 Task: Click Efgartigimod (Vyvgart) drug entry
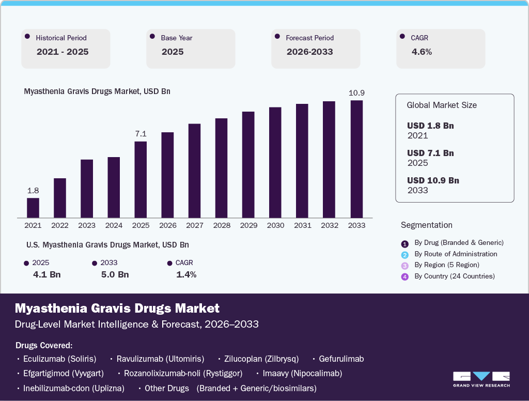tap(64, 373)
